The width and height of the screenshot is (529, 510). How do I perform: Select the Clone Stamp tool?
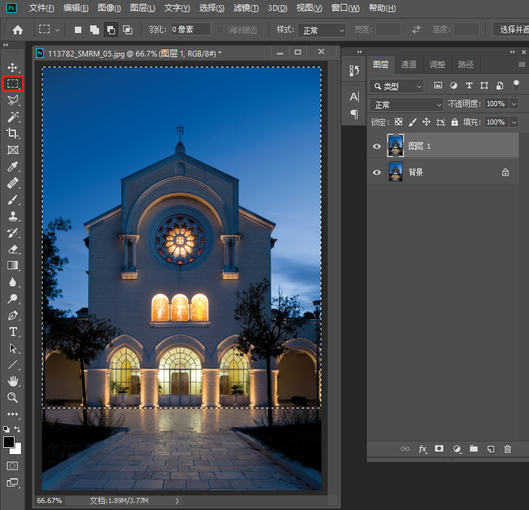pos(13,216)
